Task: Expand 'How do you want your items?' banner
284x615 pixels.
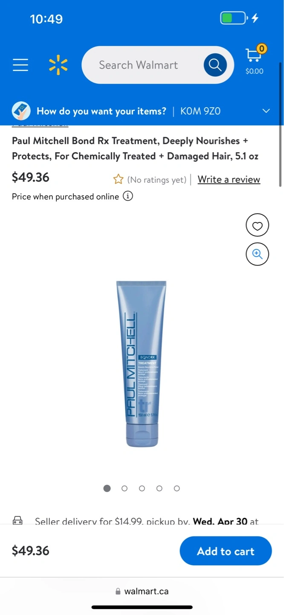Action: [142, 111]
